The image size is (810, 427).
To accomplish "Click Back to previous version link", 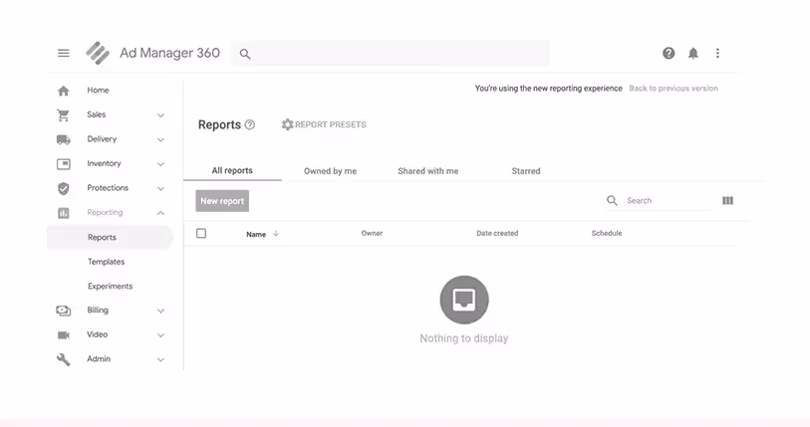I will [674, 89].
